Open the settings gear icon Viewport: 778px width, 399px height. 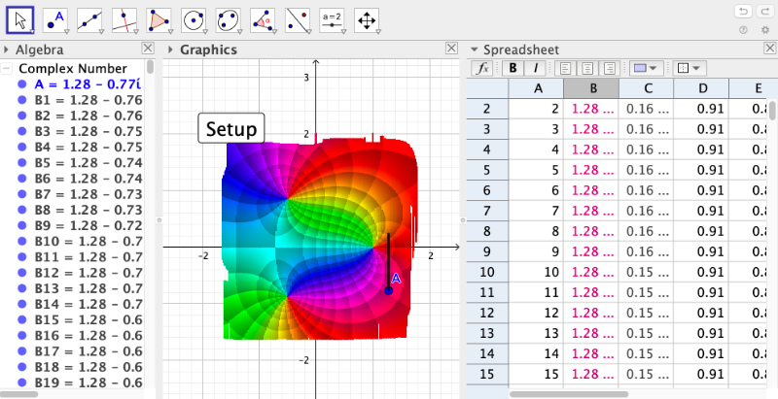(765, 30)
